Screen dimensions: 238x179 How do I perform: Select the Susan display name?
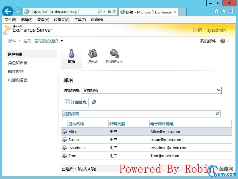[74, 140]
